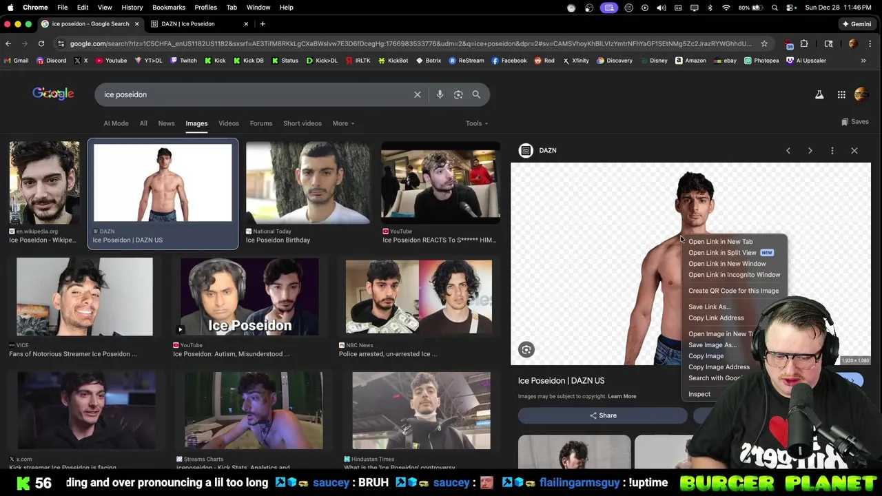
Task: Click the Wi-Fi status icon
Action: tap(726, 8)
